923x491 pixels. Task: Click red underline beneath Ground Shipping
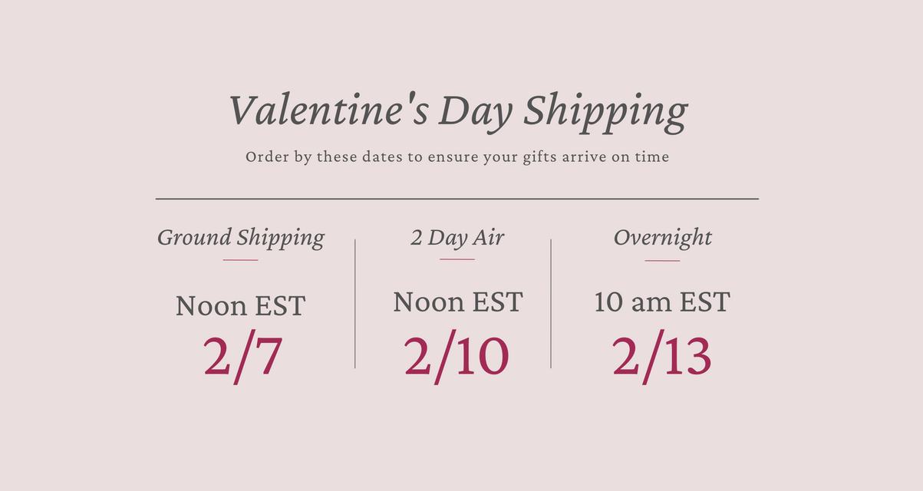[240, 260]
